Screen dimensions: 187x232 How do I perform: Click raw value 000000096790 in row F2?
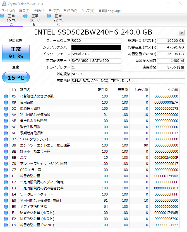tap(166, 219)
